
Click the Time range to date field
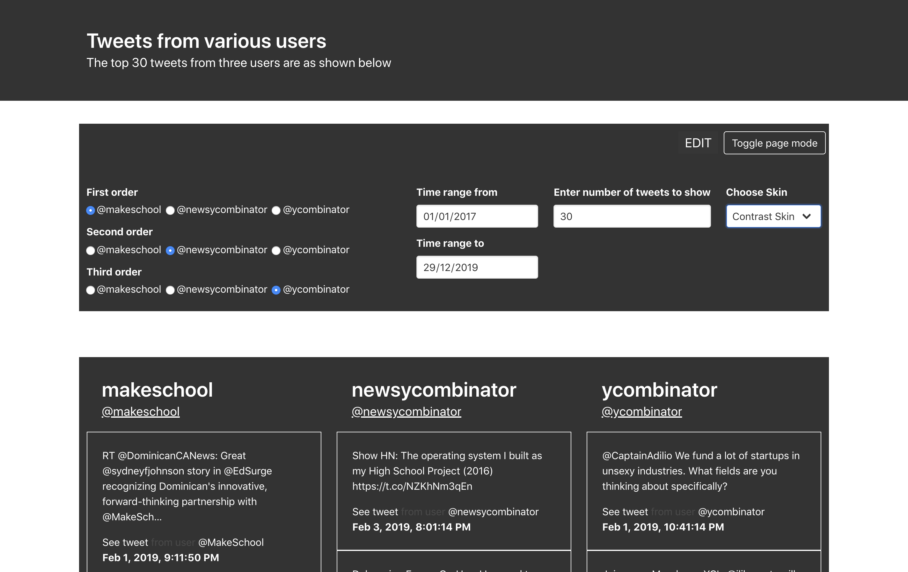pyautogui.click(x=477, y=267)
